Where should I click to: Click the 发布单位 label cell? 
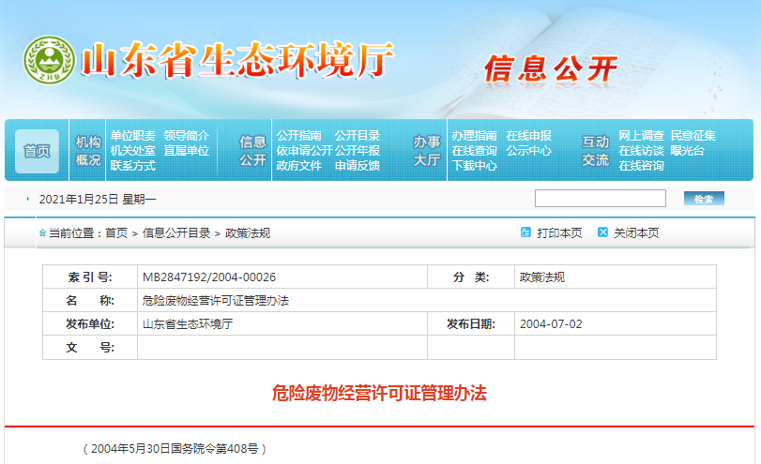(x=90, y=324)
